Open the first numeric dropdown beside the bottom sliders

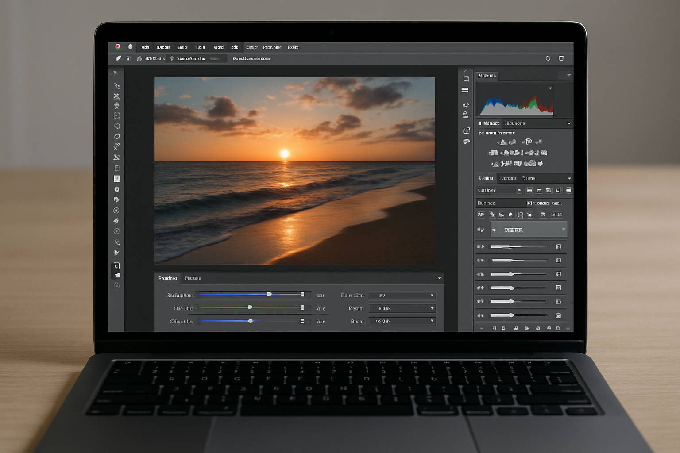click(402, 296)
